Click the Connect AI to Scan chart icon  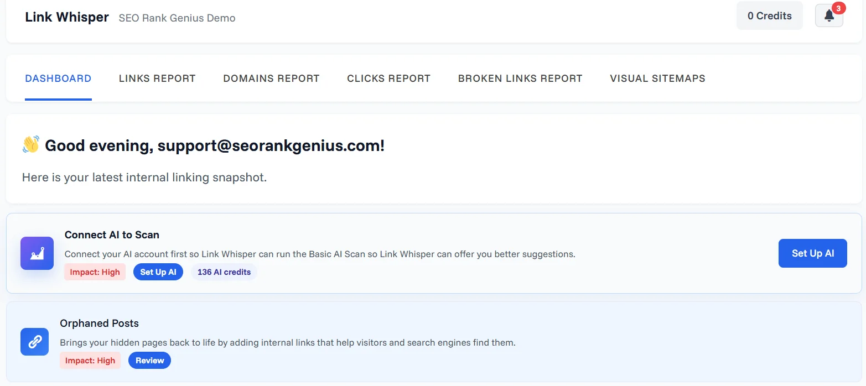(37, 253)
